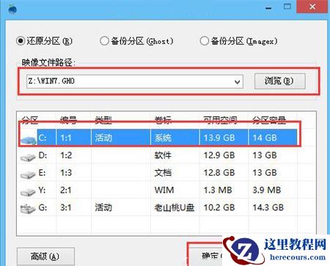Click the 活动 type cell in G: row
Viewport: 330px width, 266px height.
tap(103, 207)
